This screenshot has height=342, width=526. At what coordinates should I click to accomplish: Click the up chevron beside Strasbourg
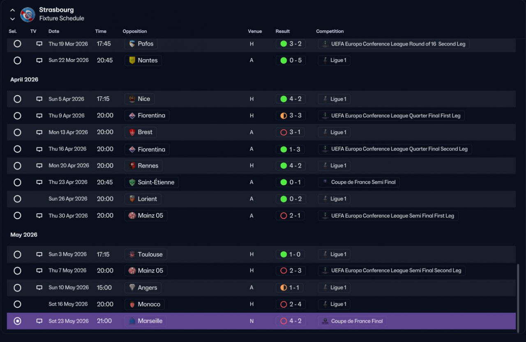tap(12, 10)
